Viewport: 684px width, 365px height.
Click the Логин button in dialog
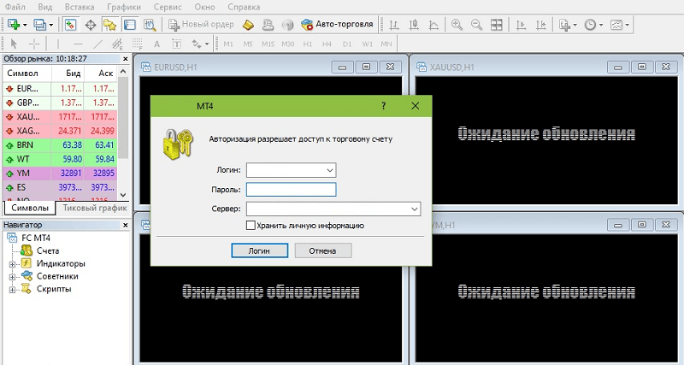[x=260, y=250]
